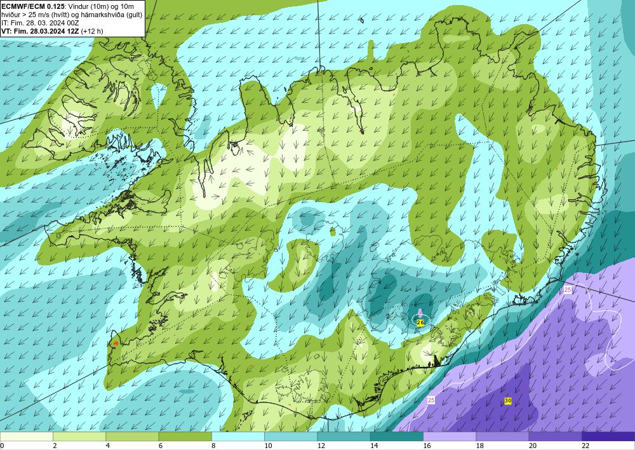Pick the medium teal 12–14 legend swatch
This screenshot has height=450, width=635.
point(344,436)
